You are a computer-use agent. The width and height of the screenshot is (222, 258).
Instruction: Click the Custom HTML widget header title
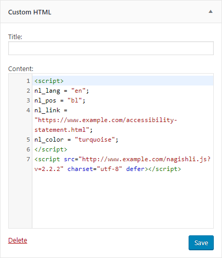[30, 12]
